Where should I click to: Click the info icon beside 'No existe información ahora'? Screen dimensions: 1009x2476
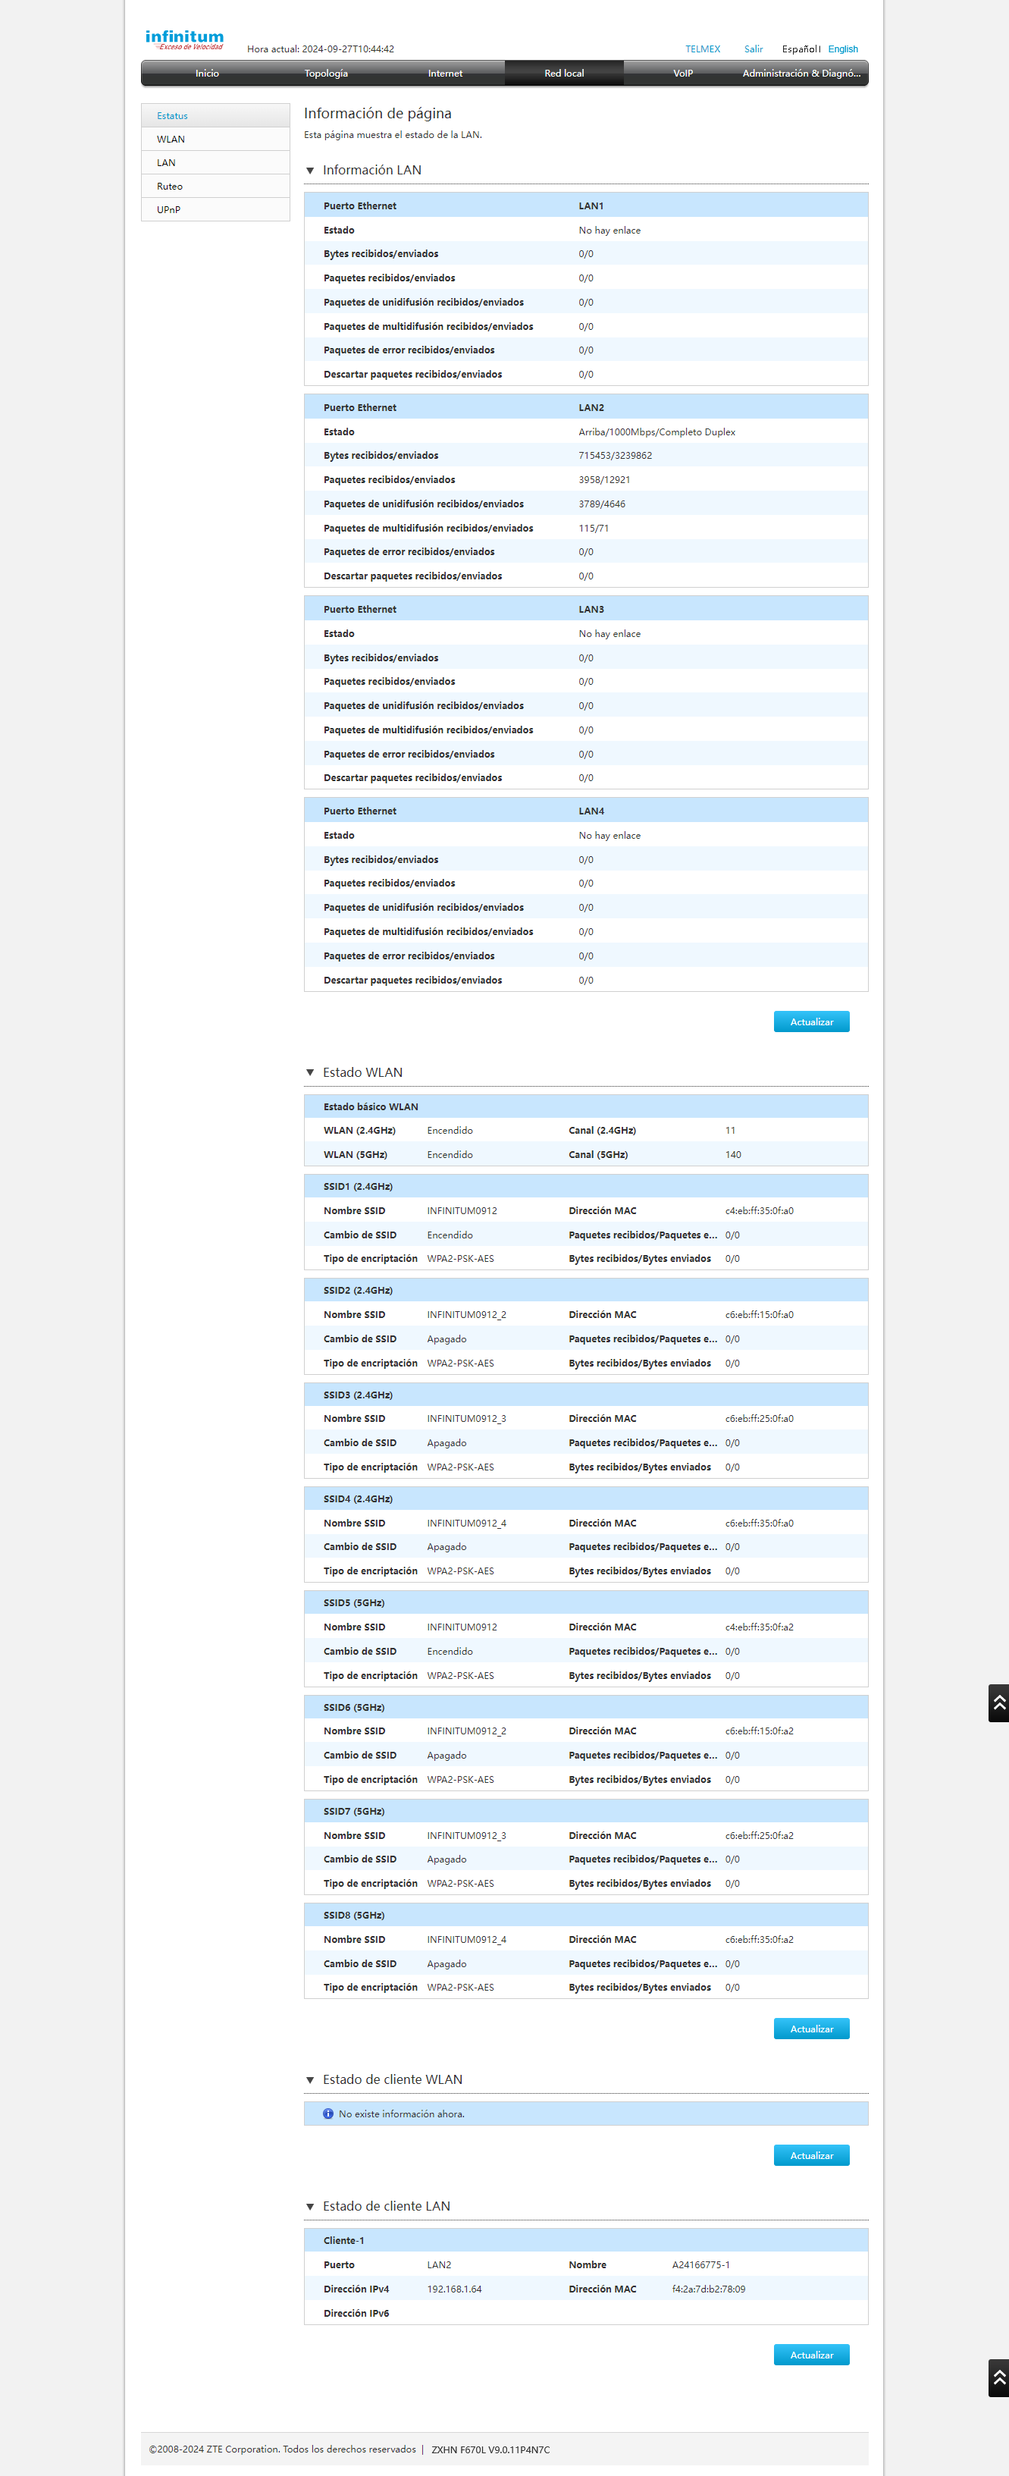[327, 2114]
